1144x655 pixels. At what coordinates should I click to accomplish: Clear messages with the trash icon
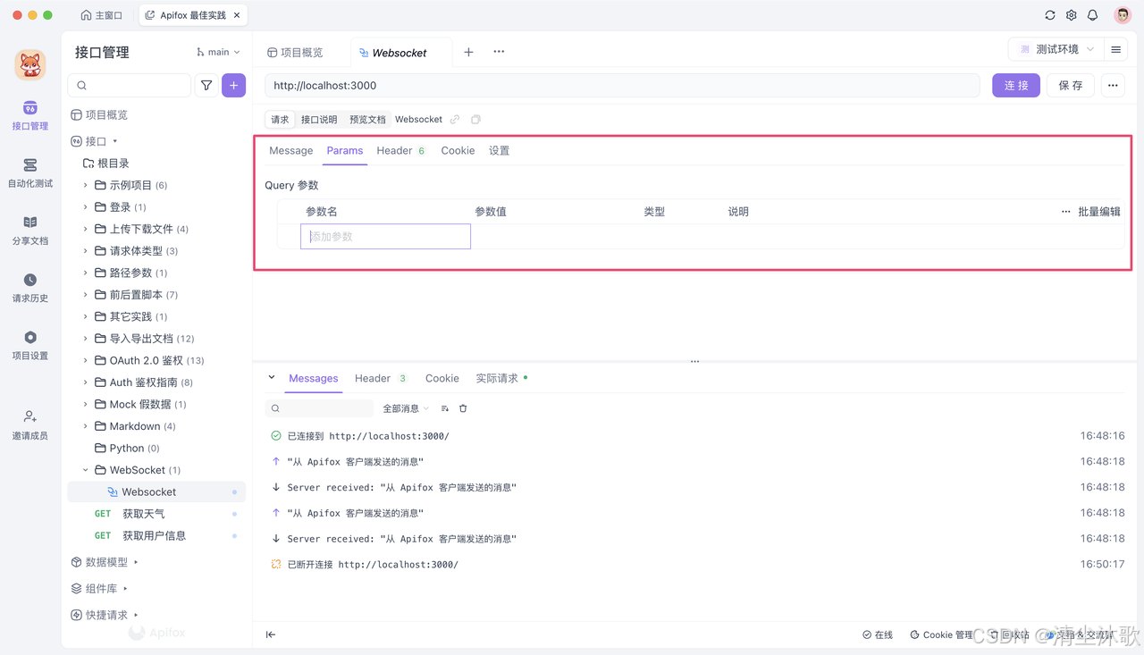tap(462, 407)
